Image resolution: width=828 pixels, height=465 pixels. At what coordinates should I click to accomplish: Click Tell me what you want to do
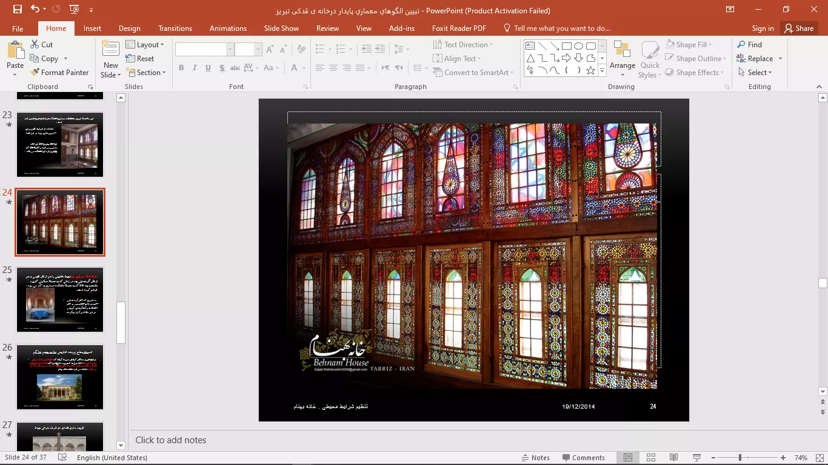coord(556,28)
